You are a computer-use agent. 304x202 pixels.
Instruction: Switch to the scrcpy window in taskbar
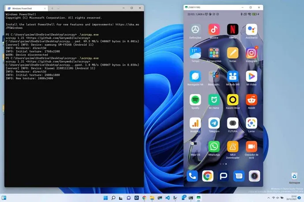pyautogui.click(x=199, y=198)
